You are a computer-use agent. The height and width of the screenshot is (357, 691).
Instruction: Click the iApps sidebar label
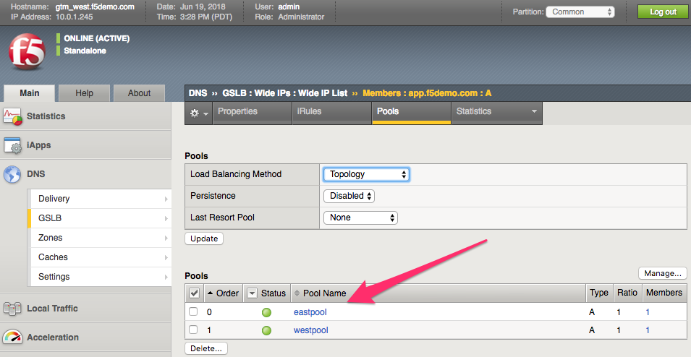(x=39, y=145)
